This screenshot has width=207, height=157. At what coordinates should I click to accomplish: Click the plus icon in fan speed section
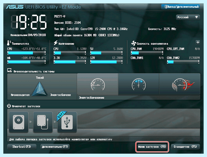coord(198,42)
